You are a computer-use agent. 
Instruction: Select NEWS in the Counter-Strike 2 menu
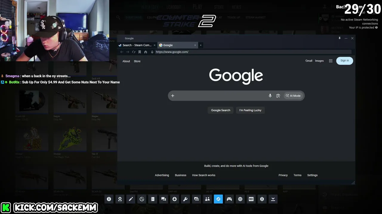pyautogui.click(x=236, y=7)
